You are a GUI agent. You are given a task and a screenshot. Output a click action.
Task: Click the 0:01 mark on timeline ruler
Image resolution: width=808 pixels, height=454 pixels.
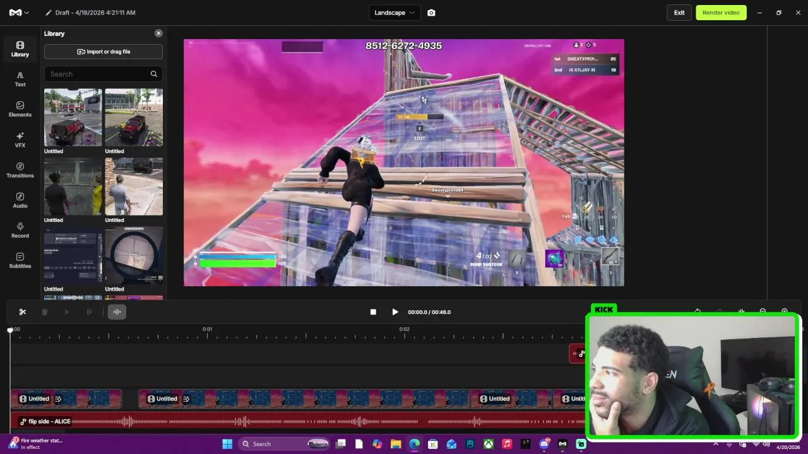coord(207,329)
